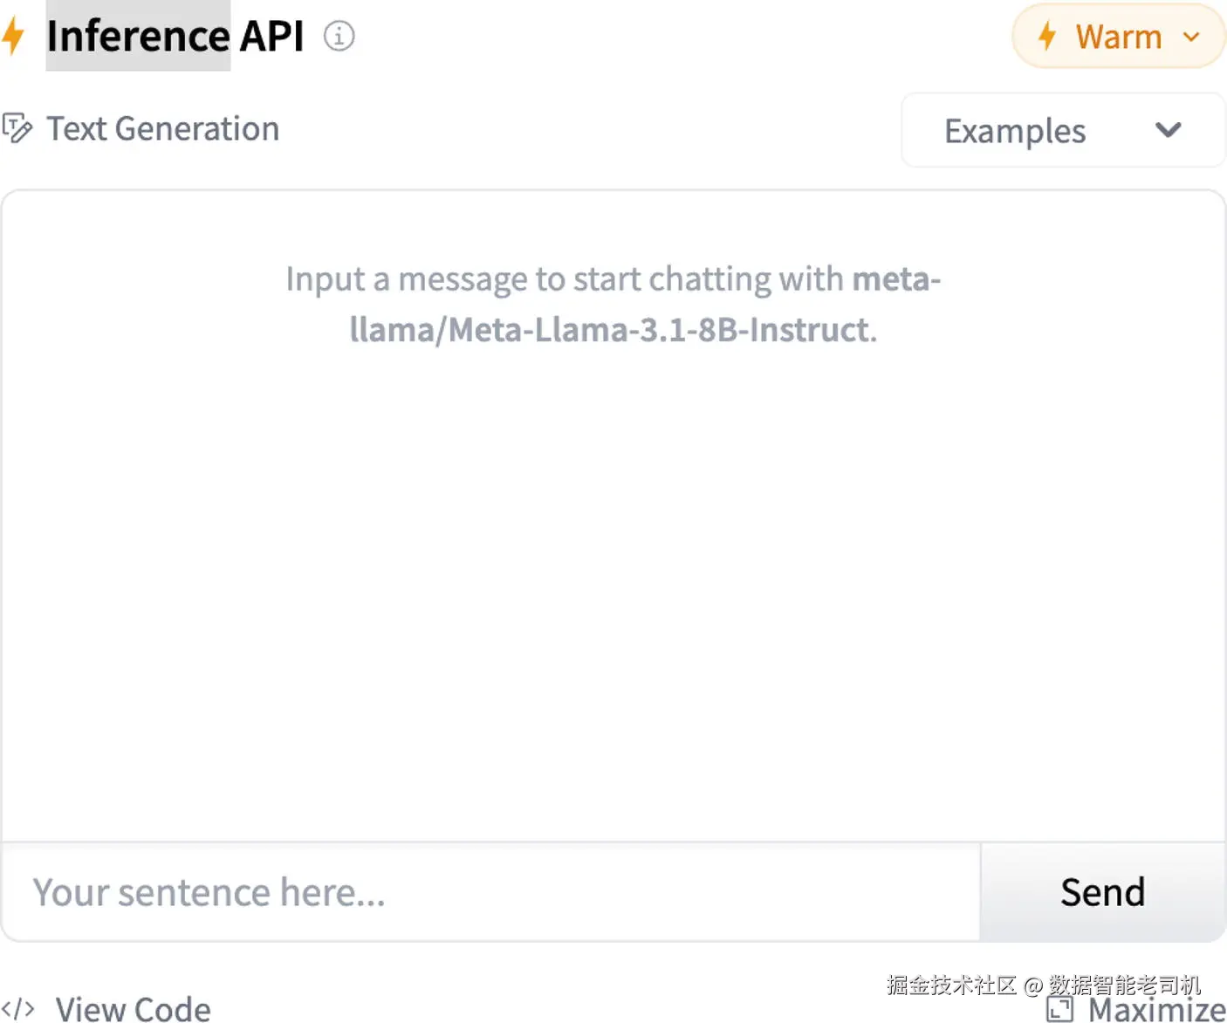Click the Text Generation task icon

click(17, 128)
